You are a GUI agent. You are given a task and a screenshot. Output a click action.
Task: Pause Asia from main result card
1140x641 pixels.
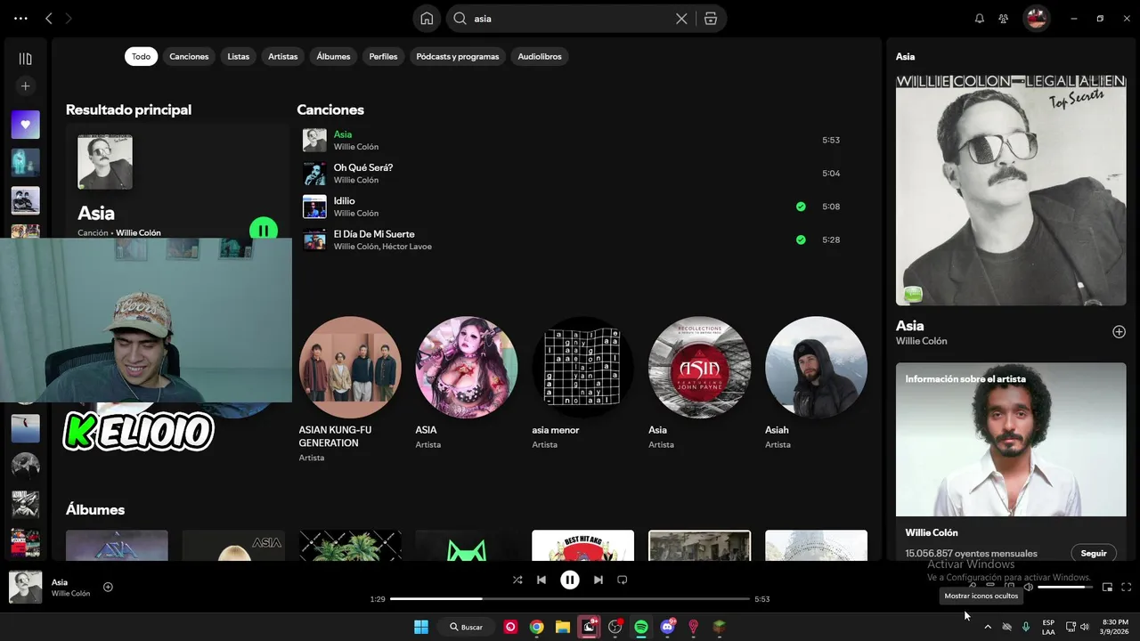[x=264, y=231]
